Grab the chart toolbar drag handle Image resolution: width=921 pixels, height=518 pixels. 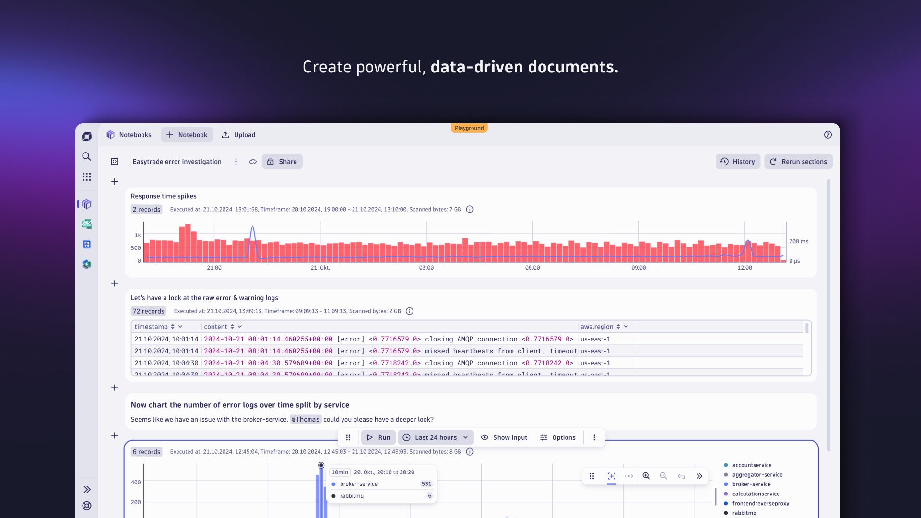[592, 476]
